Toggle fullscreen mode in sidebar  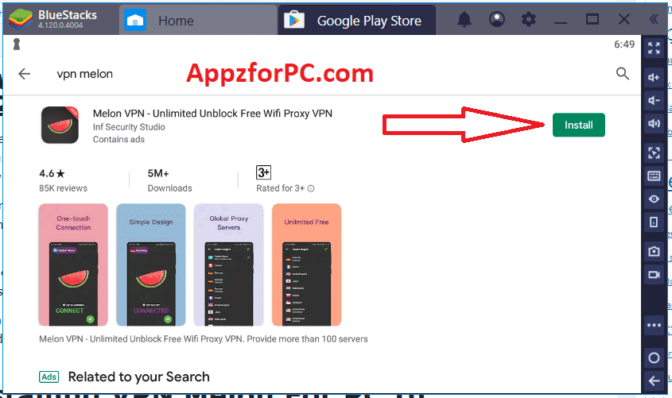[654, 48]
